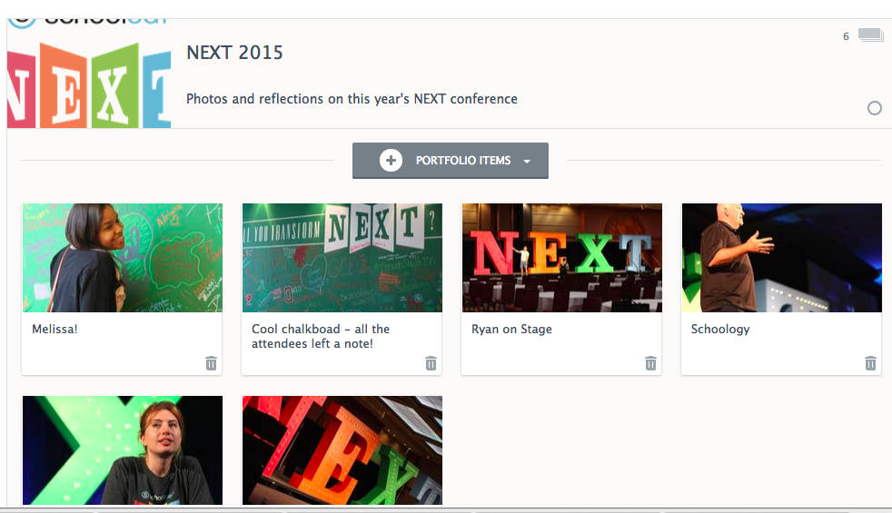
Task: Click the stacked items count icon
Action: pyautogui.click(x=870, y=36)
